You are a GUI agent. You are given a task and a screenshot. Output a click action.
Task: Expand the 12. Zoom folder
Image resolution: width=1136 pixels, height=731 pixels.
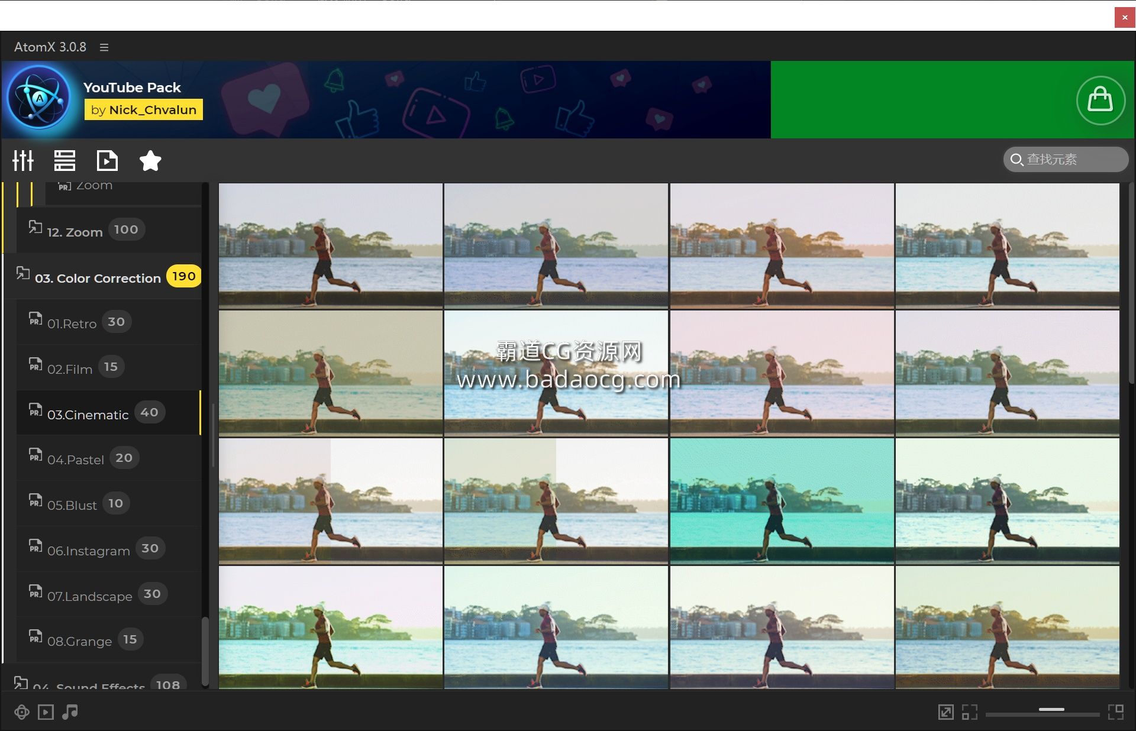tap(109, 230)
